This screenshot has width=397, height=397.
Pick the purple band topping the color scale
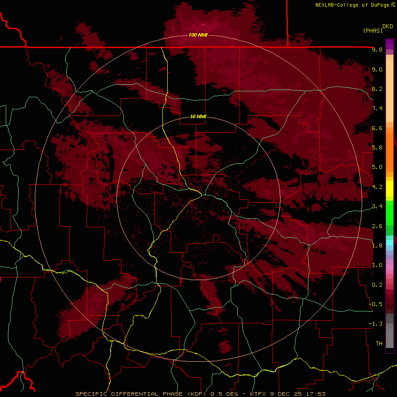coord(390,44)
